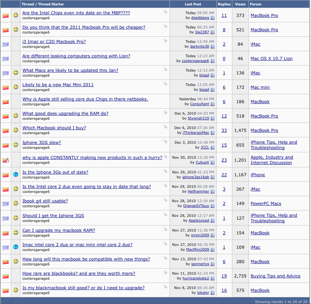This screenshot has height=304, width=311.
Task: Go to last post by lokster arrow icon
Action: click(212, 293)
